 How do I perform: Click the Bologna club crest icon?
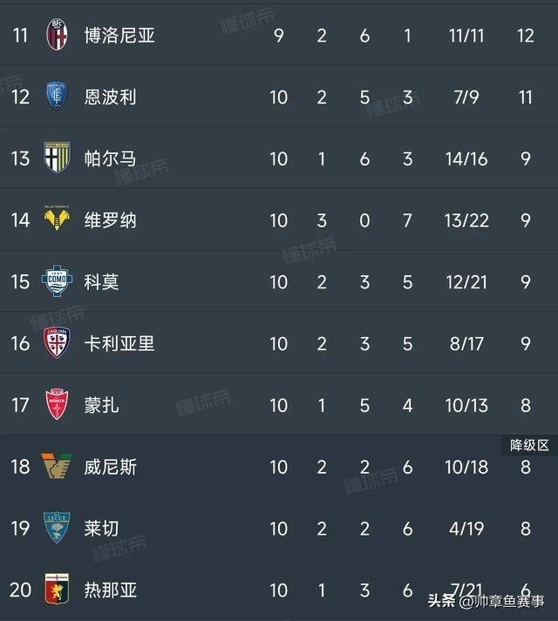click(58, 35)
